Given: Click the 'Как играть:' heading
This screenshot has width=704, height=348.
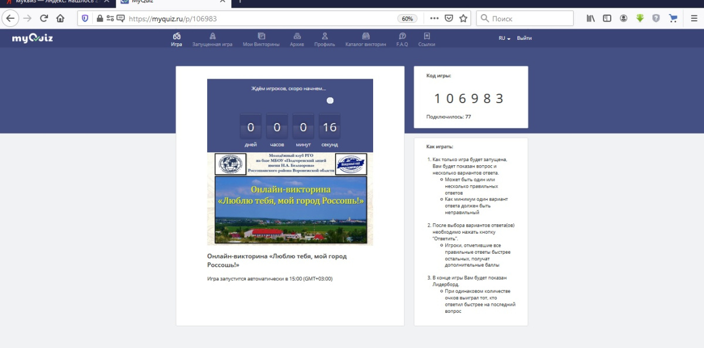Looking at the screenshot, I should (x=440, y=146).
